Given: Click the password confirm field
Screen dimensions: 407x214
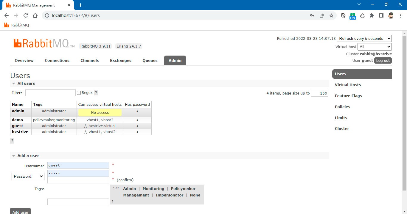Looking at the screenshot, I should point(78,180).
